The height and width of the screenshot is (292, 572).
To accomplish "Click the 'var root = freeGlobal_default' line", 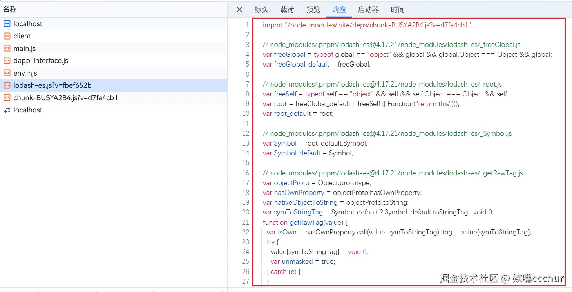I will coord(361,104).
